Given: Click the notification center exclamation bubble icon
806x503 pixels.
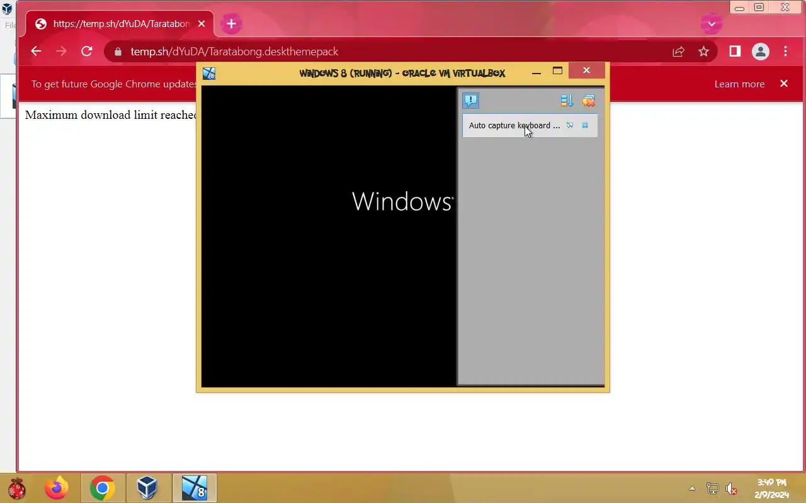Looking at the screenshot, I should coord(470,101).
